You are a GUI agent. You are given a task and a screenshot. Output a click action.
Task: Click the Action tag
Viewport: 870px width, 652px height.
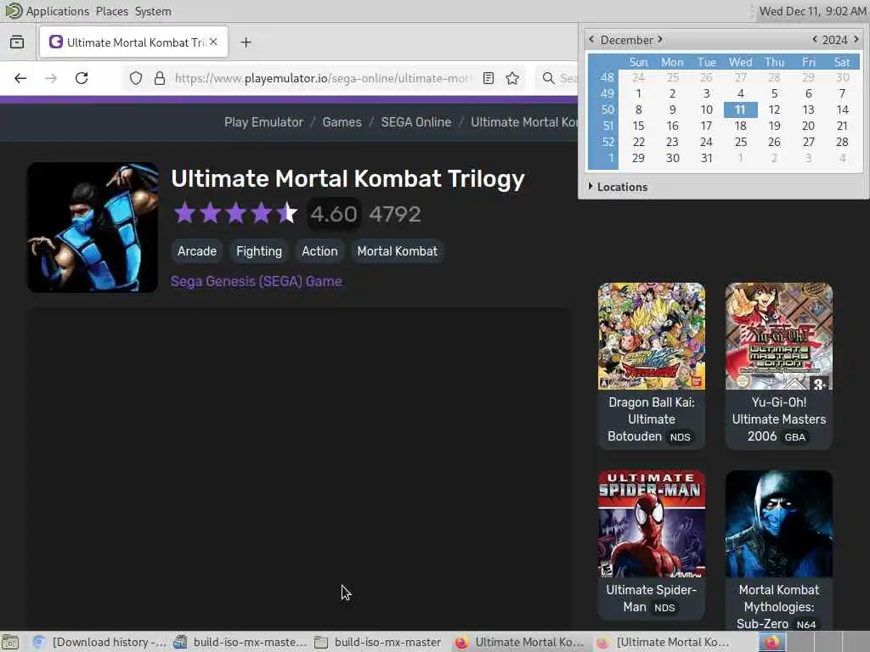click(319, 251)
